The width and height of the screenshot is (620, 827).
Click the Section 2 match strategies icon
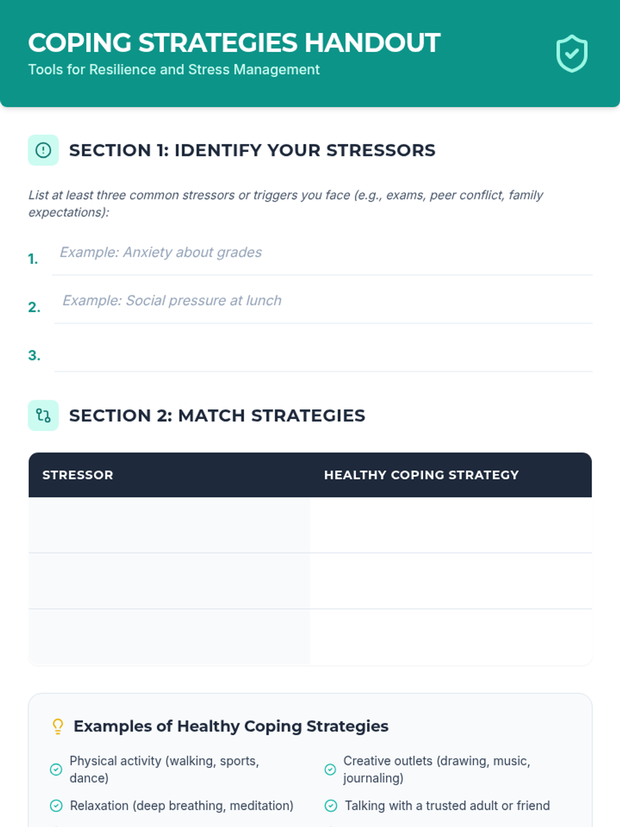pos(43,416)
